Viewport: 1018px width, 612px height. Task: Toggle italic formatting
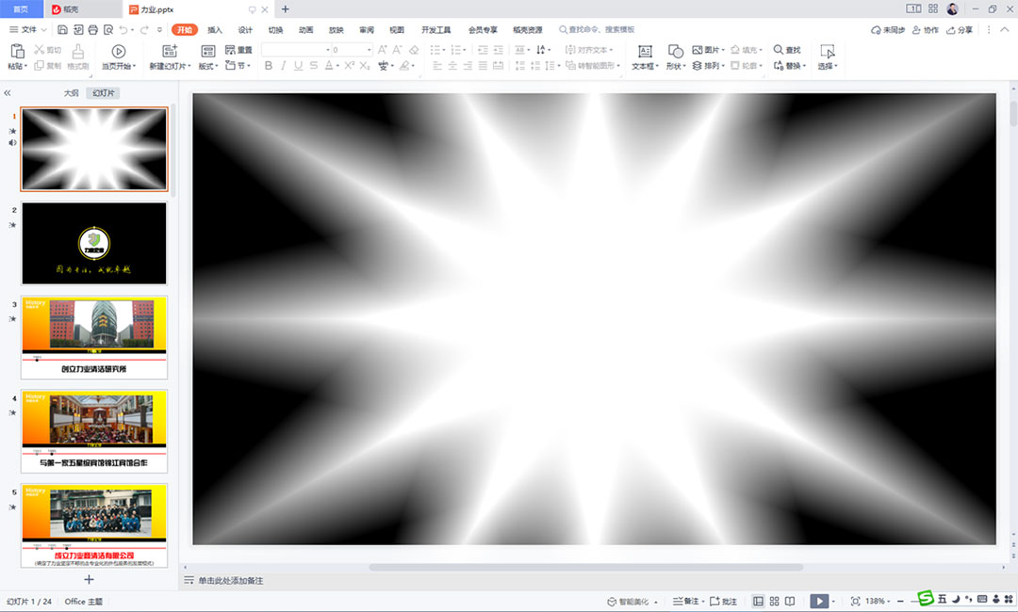coord(283,65)
